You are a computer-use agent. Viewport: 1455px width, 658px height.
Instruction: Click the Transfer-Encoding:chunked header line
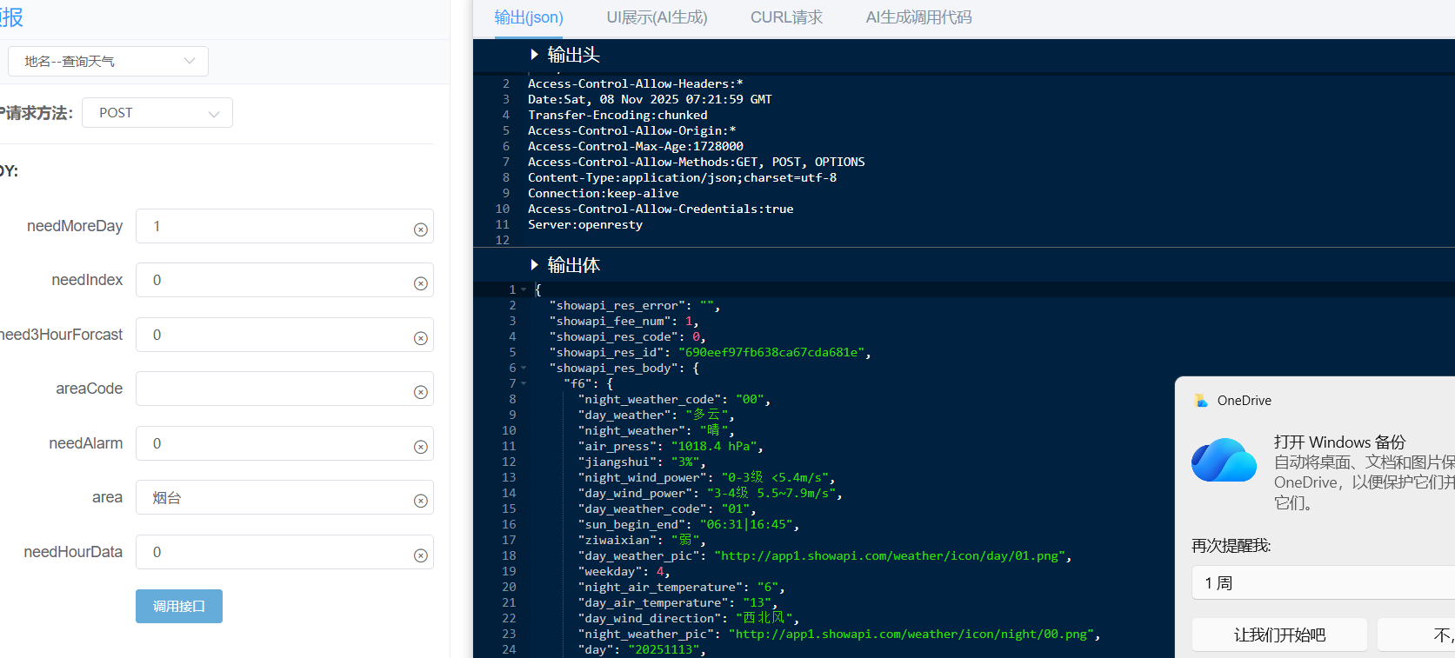(x=617, y=115)
